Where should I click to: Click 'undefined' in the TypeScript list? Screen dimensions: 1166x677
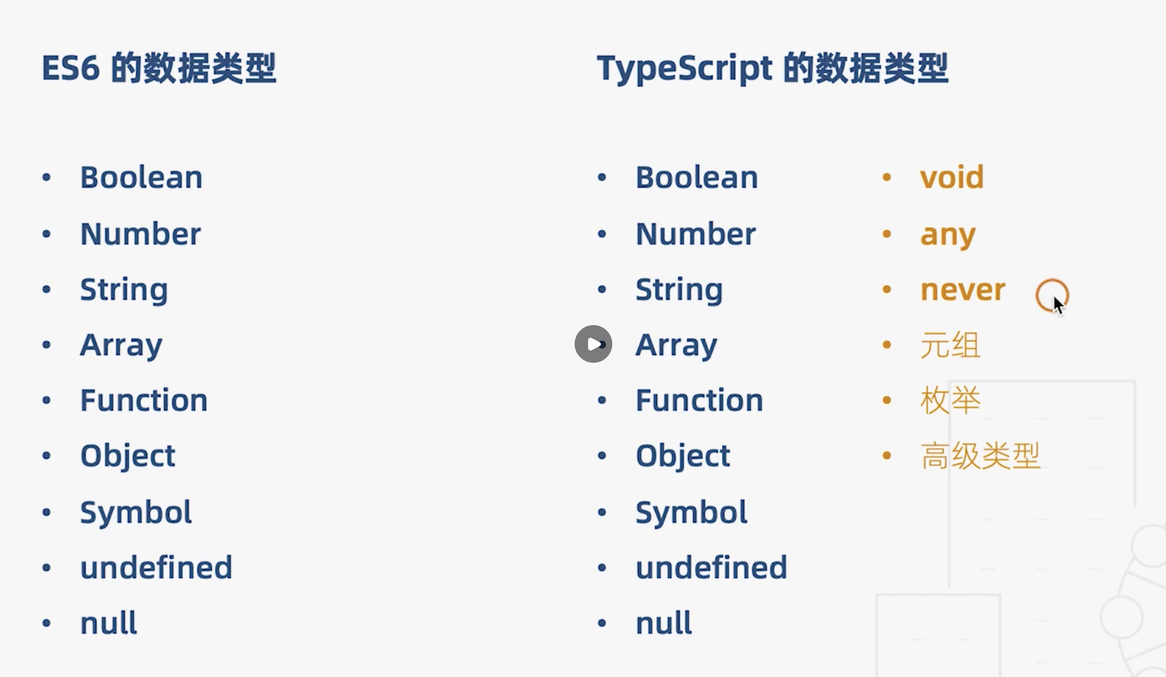tap(711, 567)
